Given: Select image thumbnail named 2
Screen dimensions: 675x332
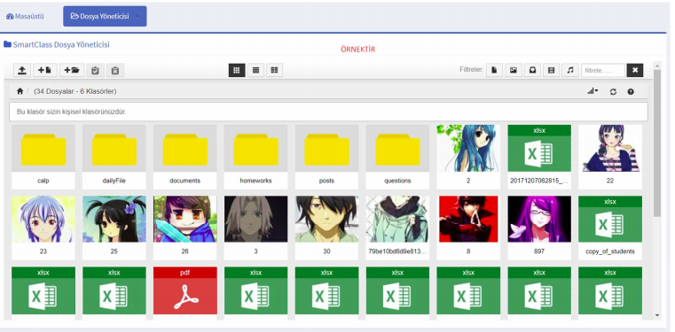Looking at the screenshot, I should (468, 148).
